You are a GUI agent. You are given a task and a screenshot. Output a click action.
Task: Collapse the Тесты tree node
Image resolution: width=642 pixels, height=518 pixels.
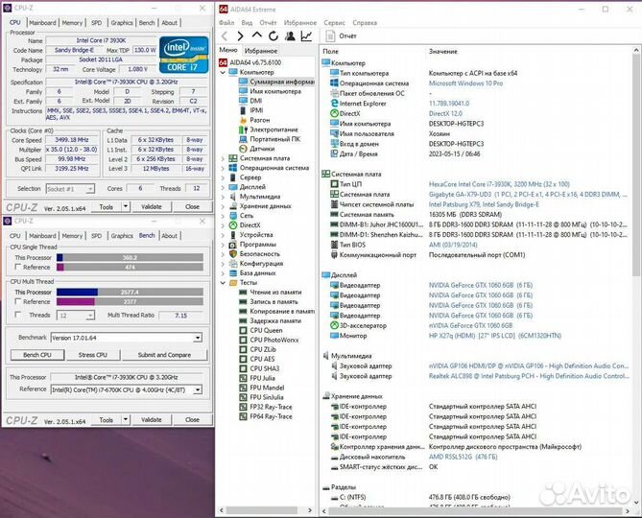point(224,283)
